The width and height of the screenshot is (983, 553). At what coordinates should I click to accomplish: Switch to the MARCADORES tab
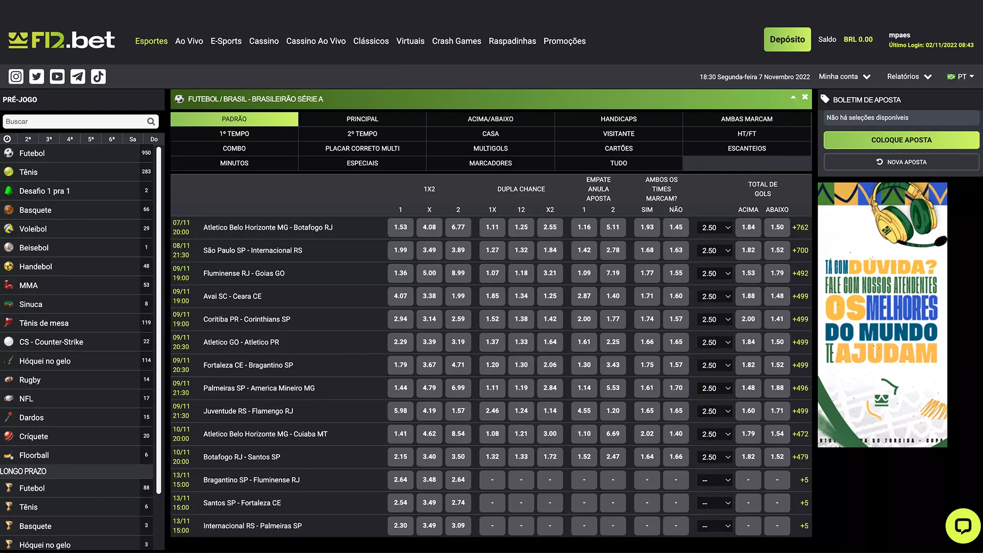[x=490, y=163]
